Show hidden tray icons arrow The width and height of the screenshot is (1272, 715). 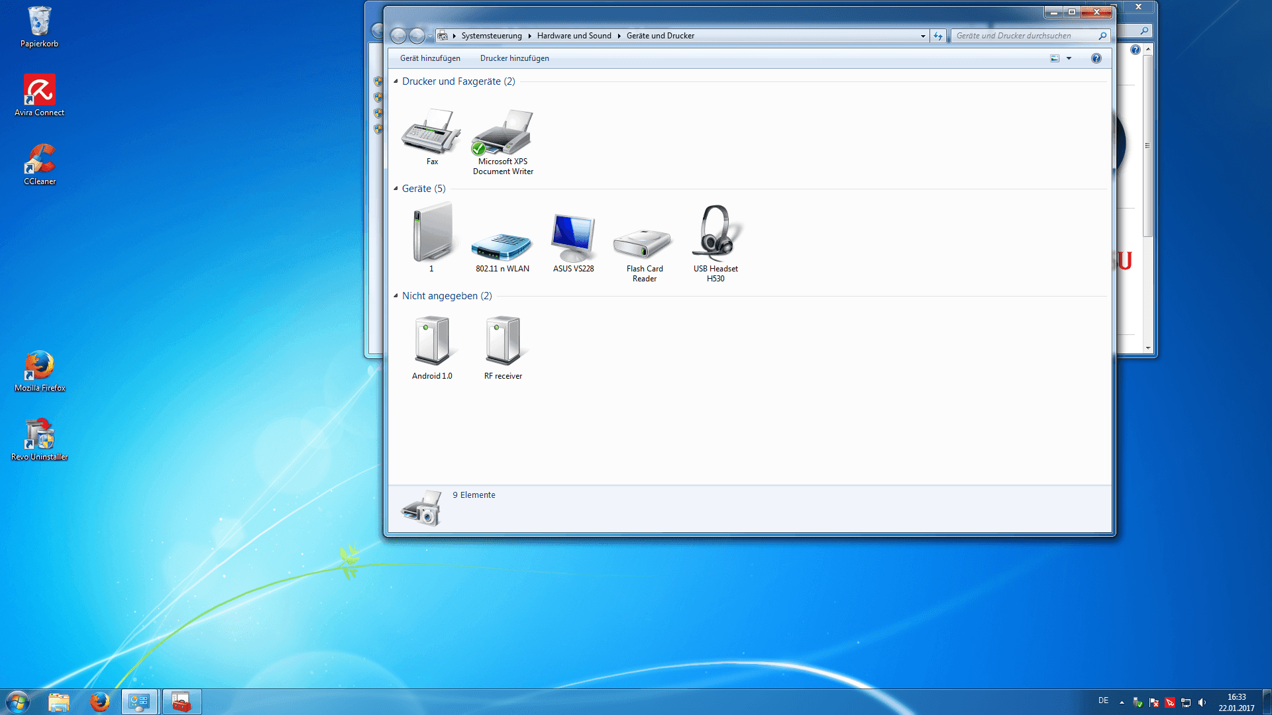pyautogui.click(x=1122, y=702)
